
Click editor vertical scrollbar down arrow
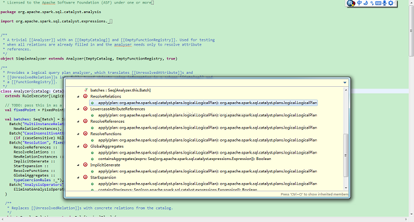pyautogui.click(x=411, y=214)
